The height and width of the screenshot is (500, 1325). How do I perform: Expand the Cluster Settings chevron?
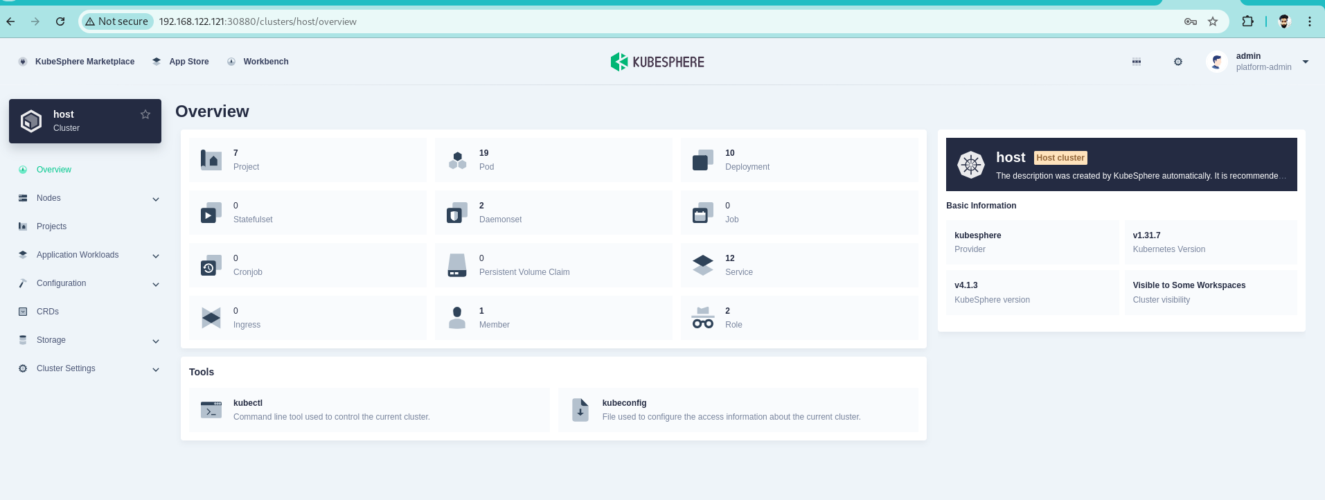156,369
